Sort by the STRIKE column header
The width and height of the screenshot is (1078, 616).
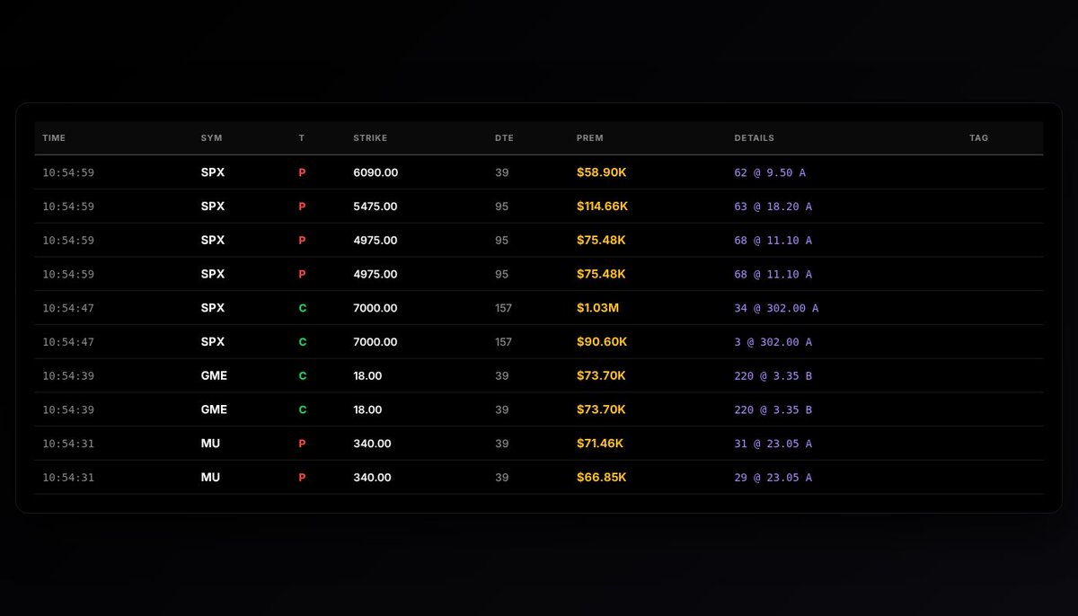370,138
